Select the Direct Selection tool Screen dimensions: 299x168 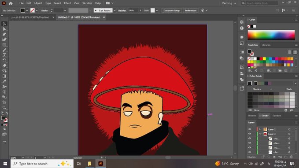click(x=4, y=29)
